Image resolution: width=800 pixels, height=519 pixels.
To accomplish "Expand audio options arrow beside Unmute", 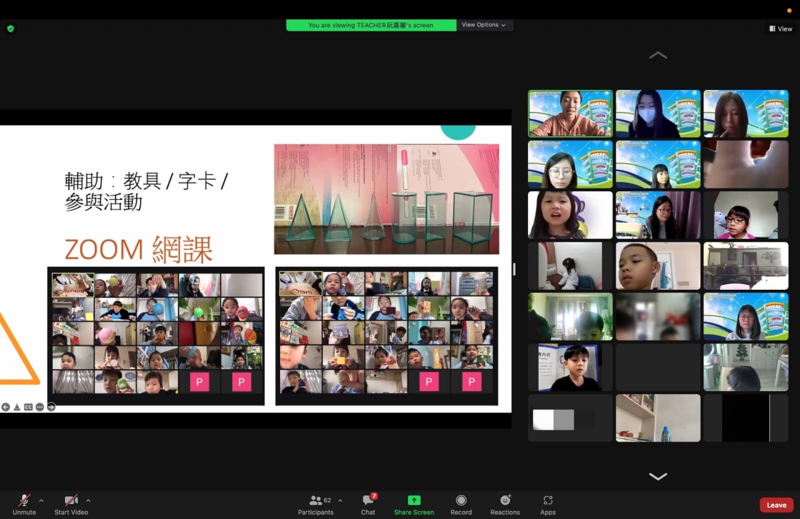I will tap(41, 501).
